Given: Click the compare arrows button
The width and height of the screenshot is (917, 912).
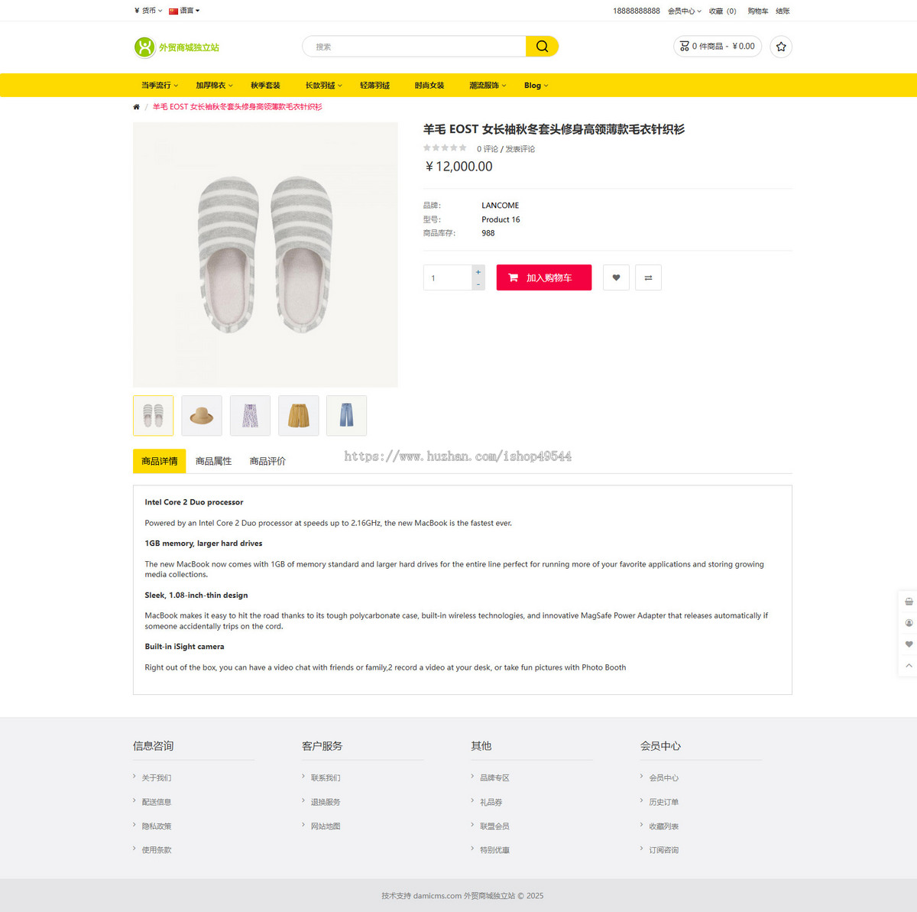Looking at the screenshot, I should click(x=648, y=277).
